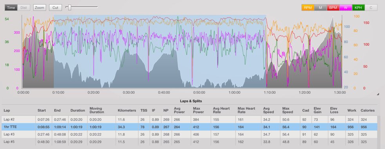Image resolution: width=385 pixels, height=149 pixels.
Task: Click the 0:30:00 time axis label
Action: [129, 92]
